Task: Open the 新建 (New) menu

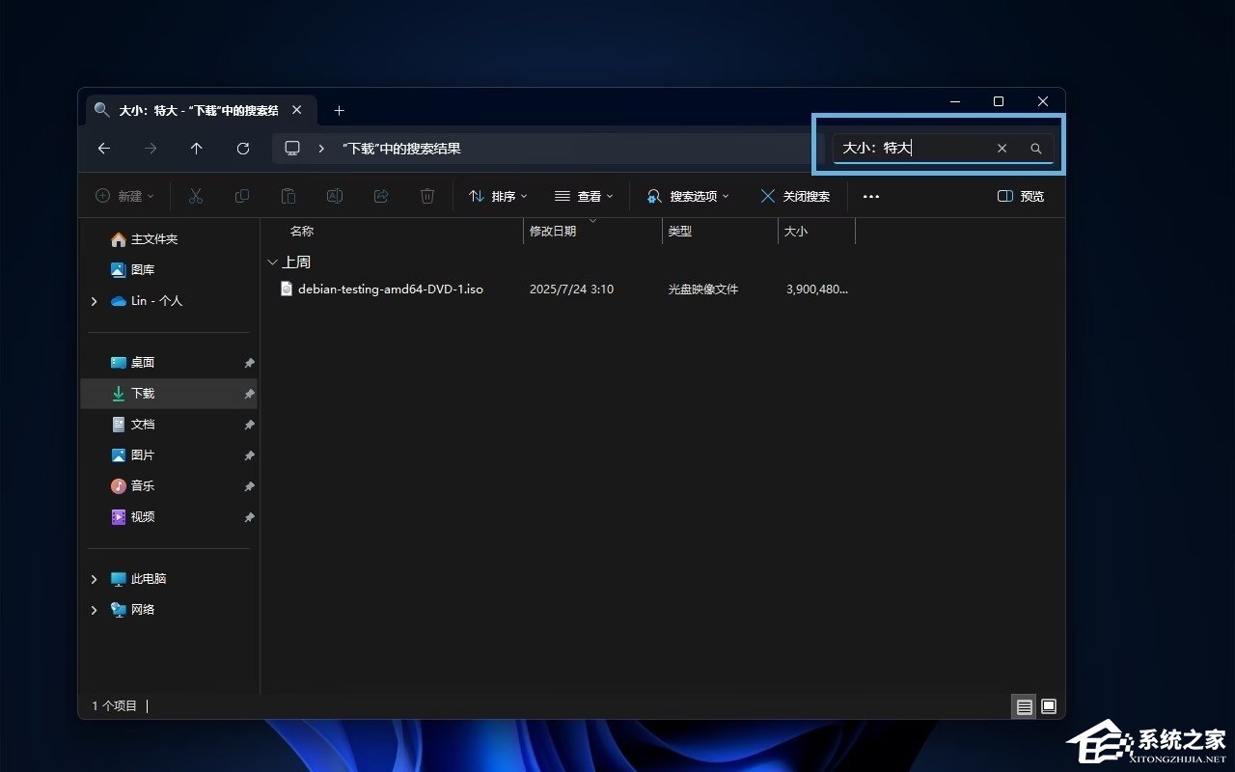Action: [123, 196]
